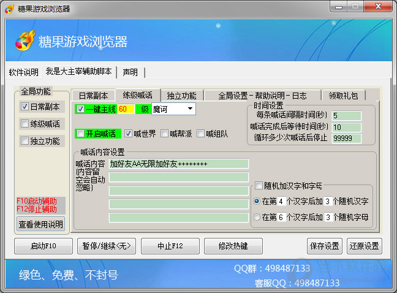Click the count field before 个随机字母
The height and width of the screenshot is (293, 397).
328,217
